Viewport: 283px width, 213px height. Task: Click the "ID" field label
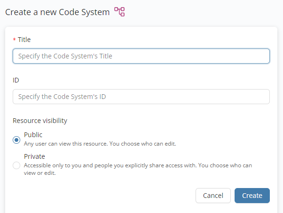(16, 80)
